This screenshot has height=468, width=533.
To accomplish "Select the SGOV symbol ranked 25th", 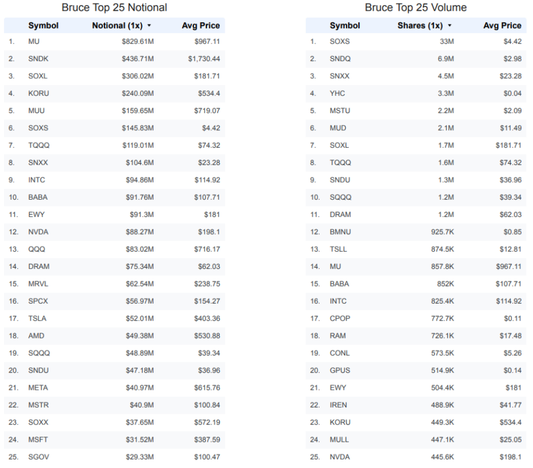I will tap(38, 457).
